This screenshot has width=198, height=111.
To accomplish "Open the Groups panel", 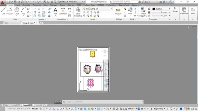I will [x=175, y=10].
